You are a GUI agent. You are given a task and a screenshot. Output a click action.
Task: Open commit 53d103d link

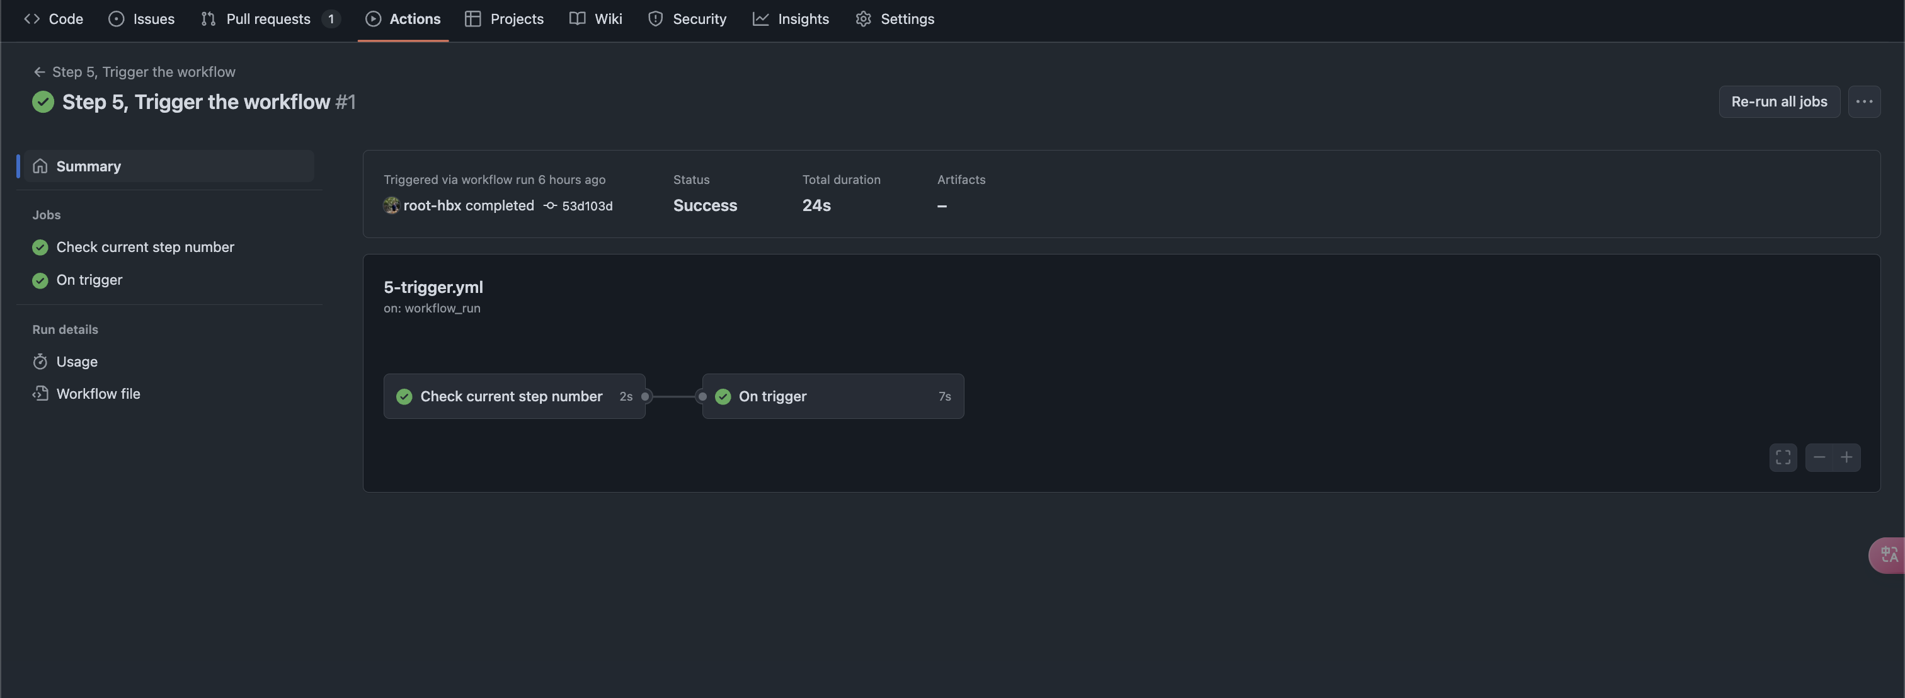(586, 205)
